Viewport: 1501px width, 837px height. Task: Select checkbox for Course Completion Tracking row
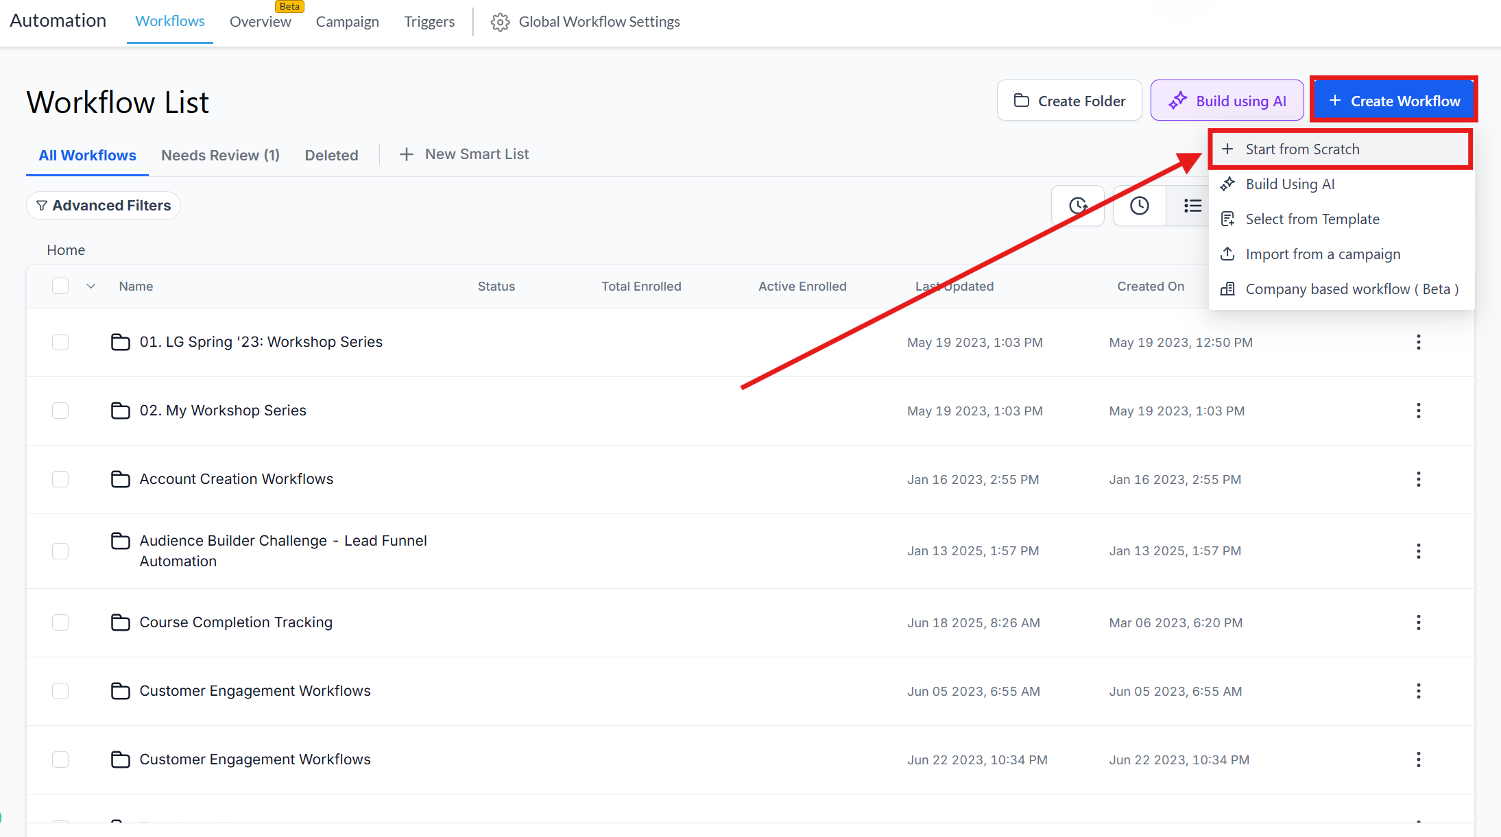[x=60, y=622]
